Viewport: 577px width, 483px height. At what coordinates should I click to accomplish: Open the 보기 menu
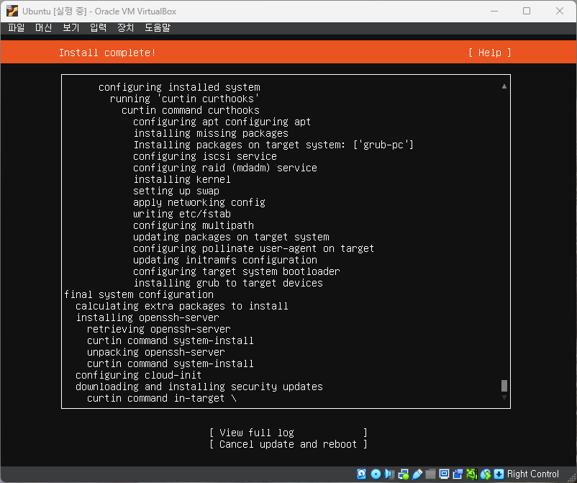click(71, 27)
